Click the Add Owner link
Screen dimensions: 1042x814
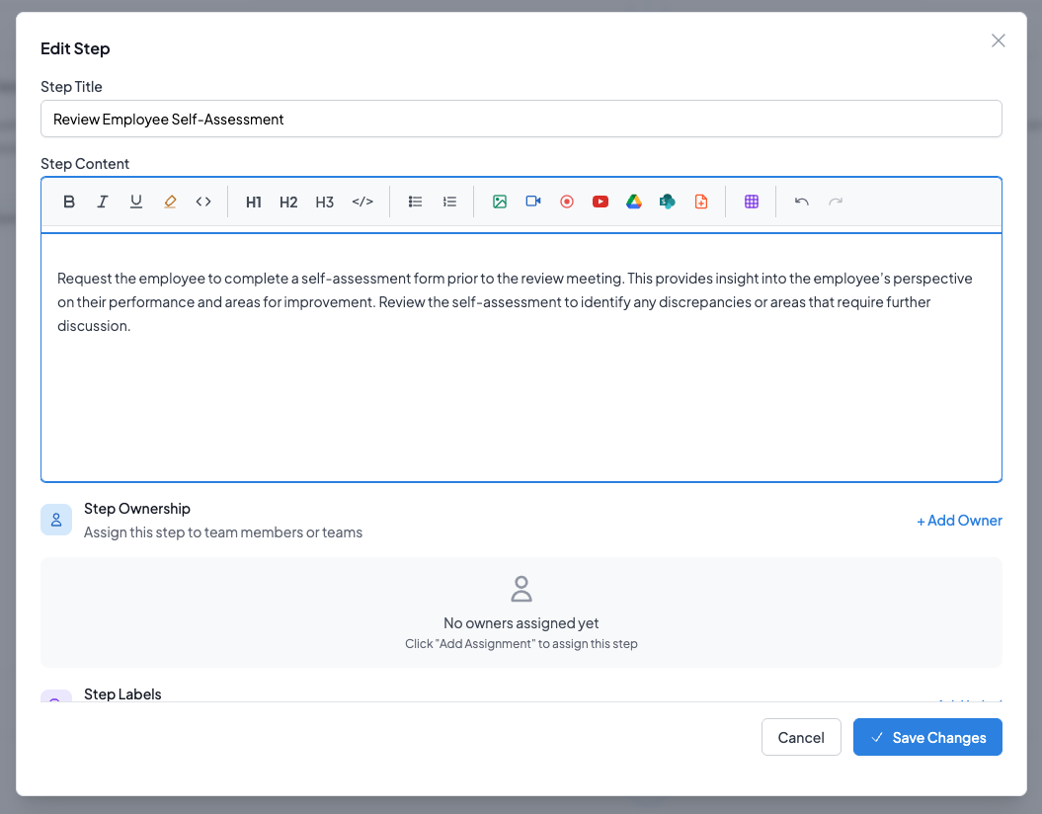959,521
